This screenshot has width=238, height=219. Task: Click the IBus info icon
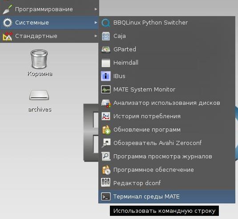coord(105,76)
